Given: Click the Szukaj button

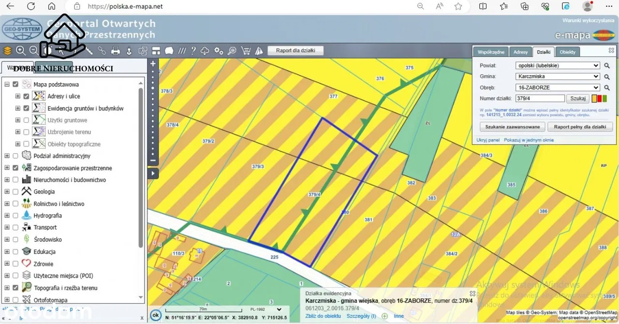Looking at the screenshot, I should click(578, 99).
